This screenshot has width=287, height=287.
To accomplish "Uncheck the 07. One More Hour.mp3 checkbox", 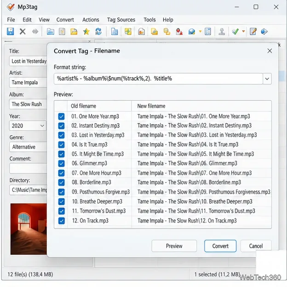I will click(61, 173).
